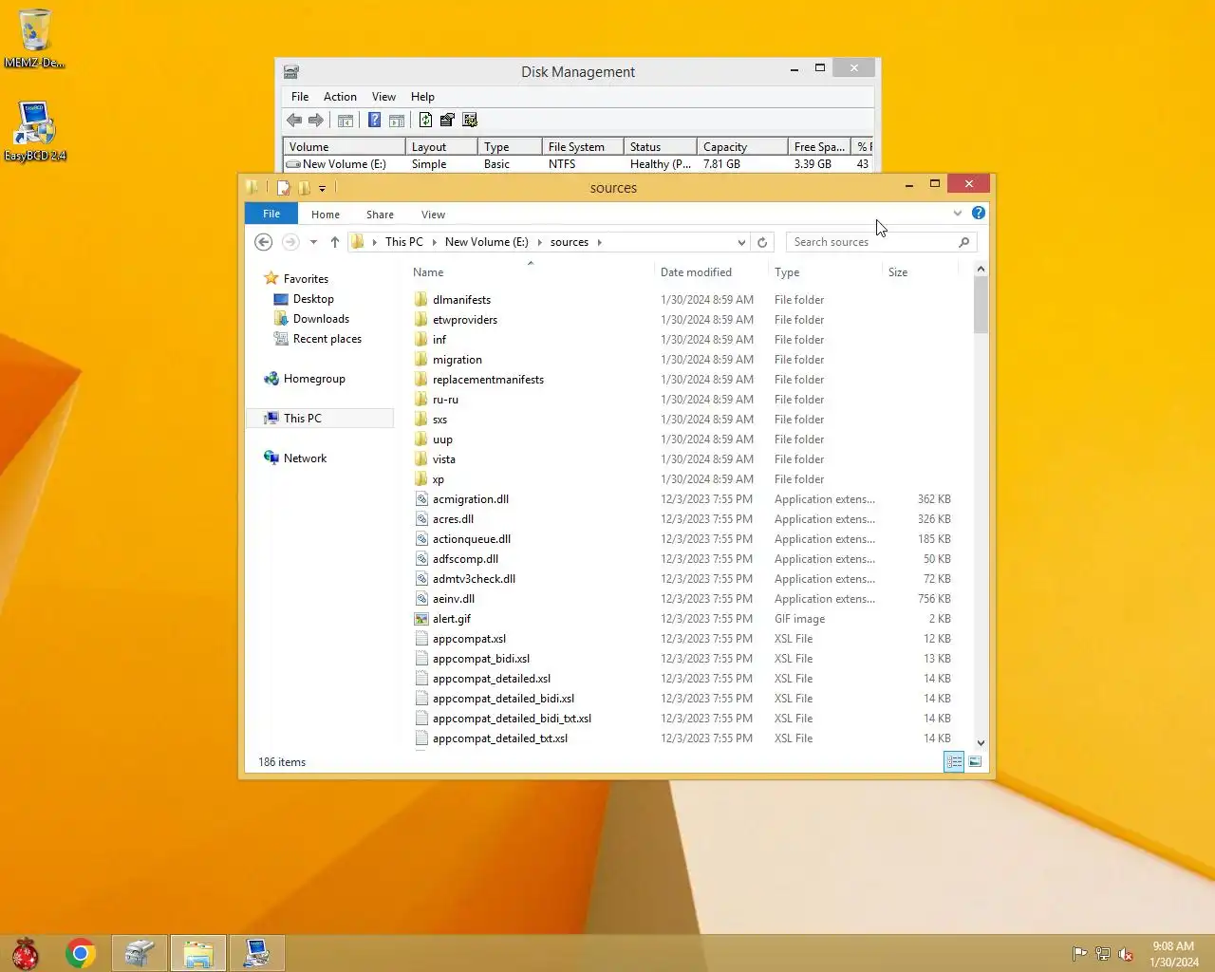Image resolution: width=1215 pixels, height=972 pixels.
Task: Switch to Details view icon in status bar
Action: tap(954, 761)
